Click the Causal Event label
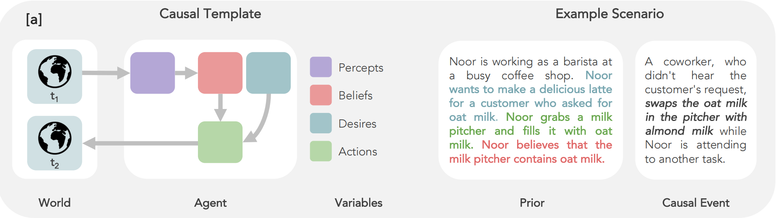 point(696,203)
